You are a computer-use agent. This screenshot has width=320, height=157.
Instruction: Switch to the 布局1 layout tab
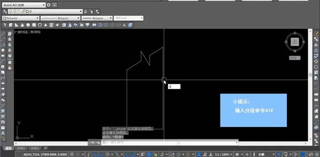[x=21, y=148]
